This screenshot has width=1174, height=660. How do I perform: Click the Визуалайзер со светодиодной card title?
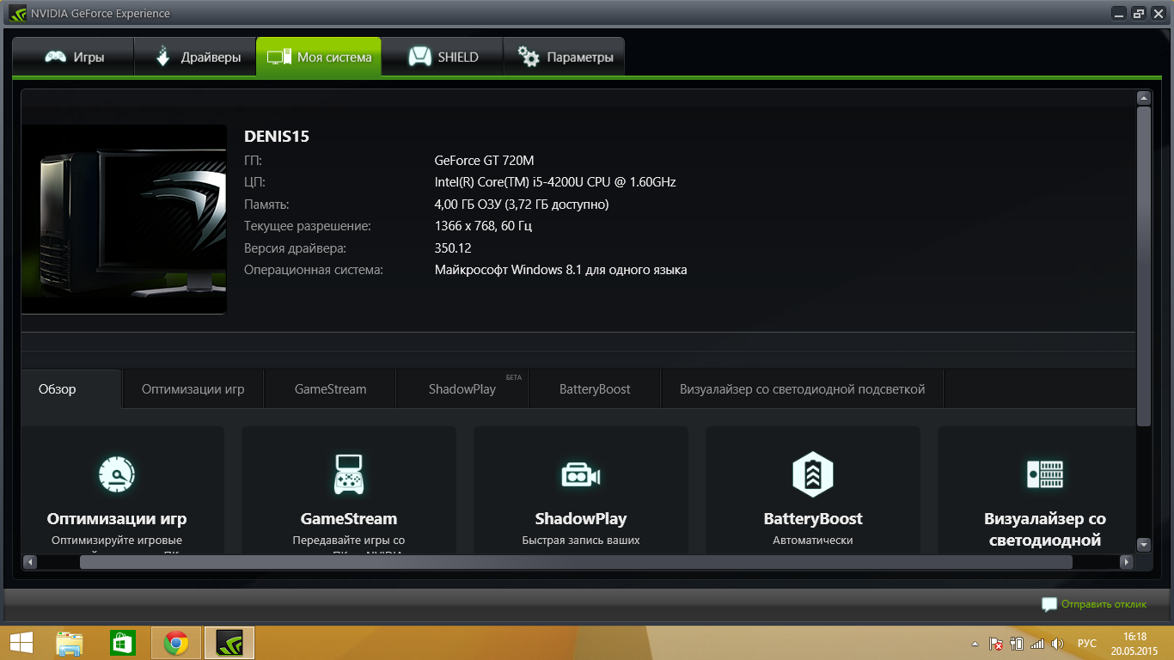click(x=1045, y=529)
